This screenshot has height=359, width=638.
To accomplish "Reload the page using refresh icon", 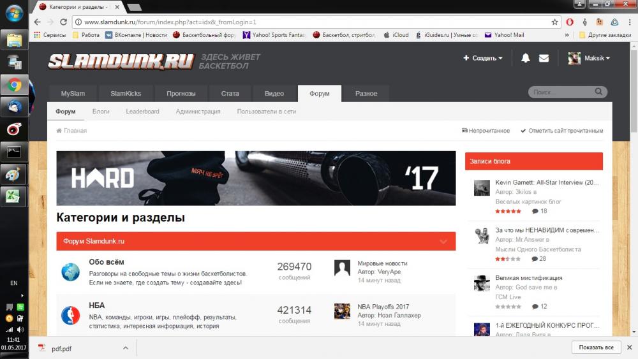I will 63,22.
